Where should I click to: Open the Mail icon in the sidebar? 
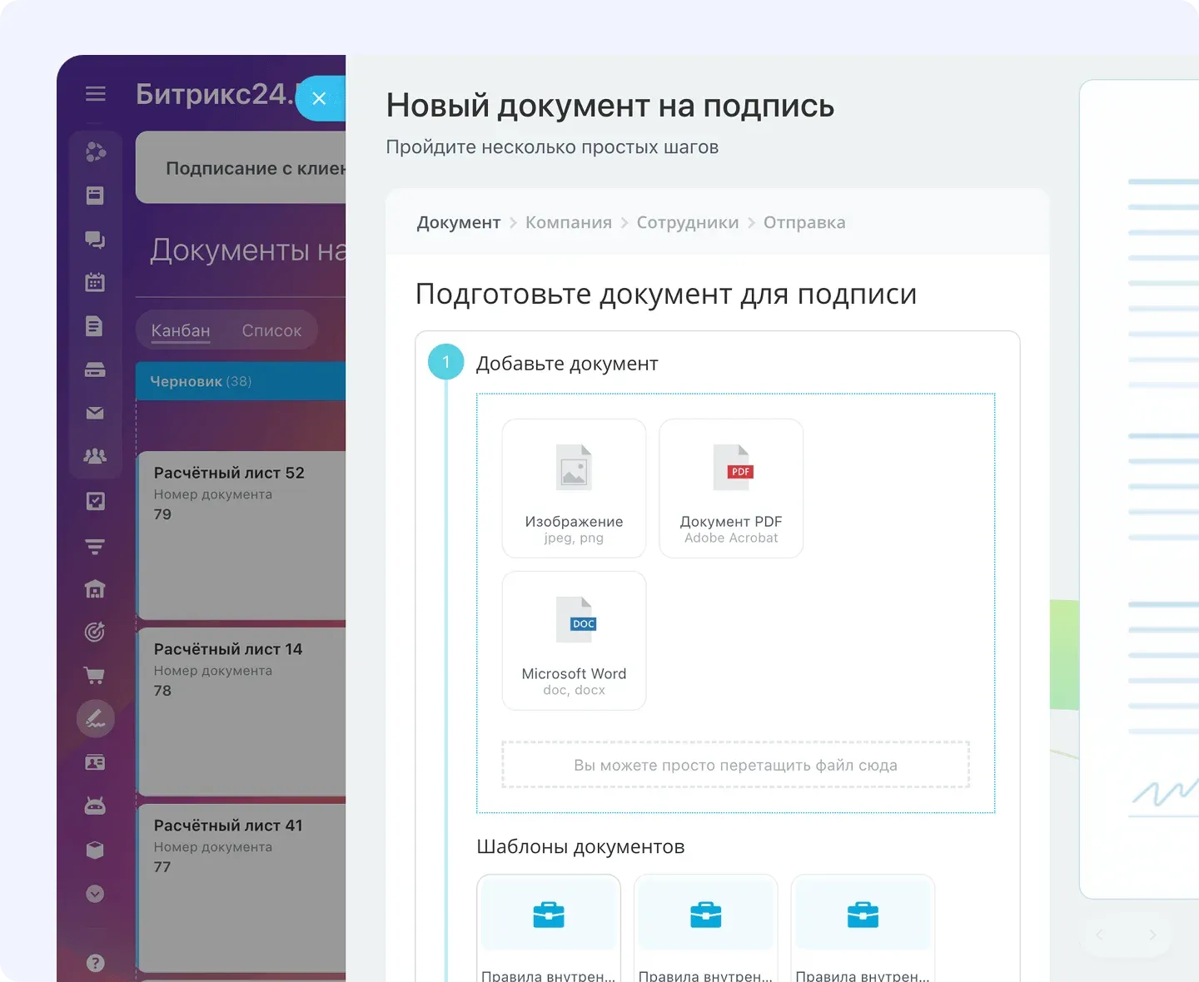click(x=95, y=413)
